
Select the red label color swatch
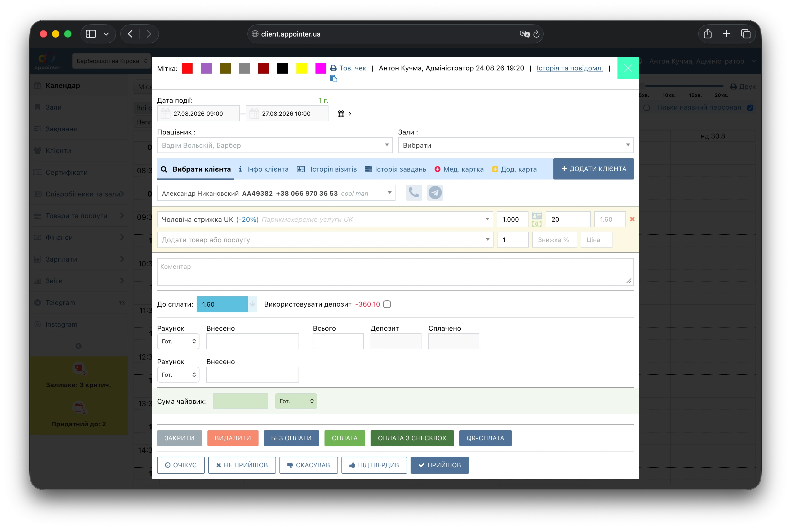click(187, 68)
